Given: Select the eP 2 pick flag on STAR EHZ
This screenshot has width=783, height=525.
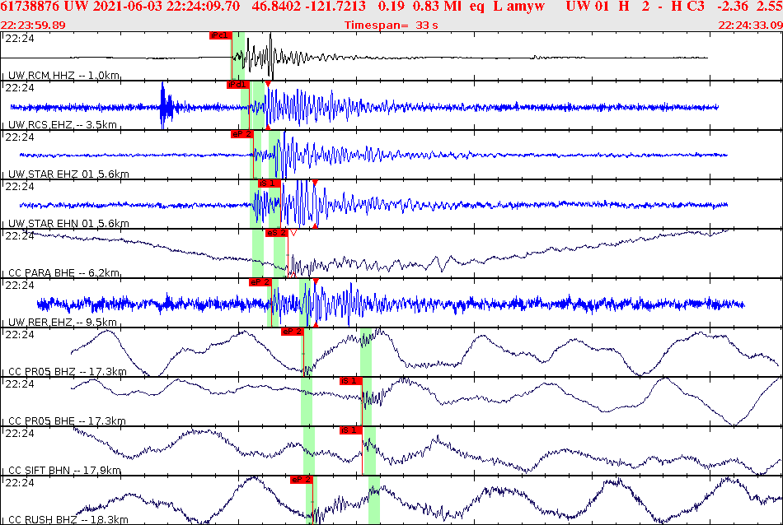Looking at the screenshot, I should pos(241,133).
